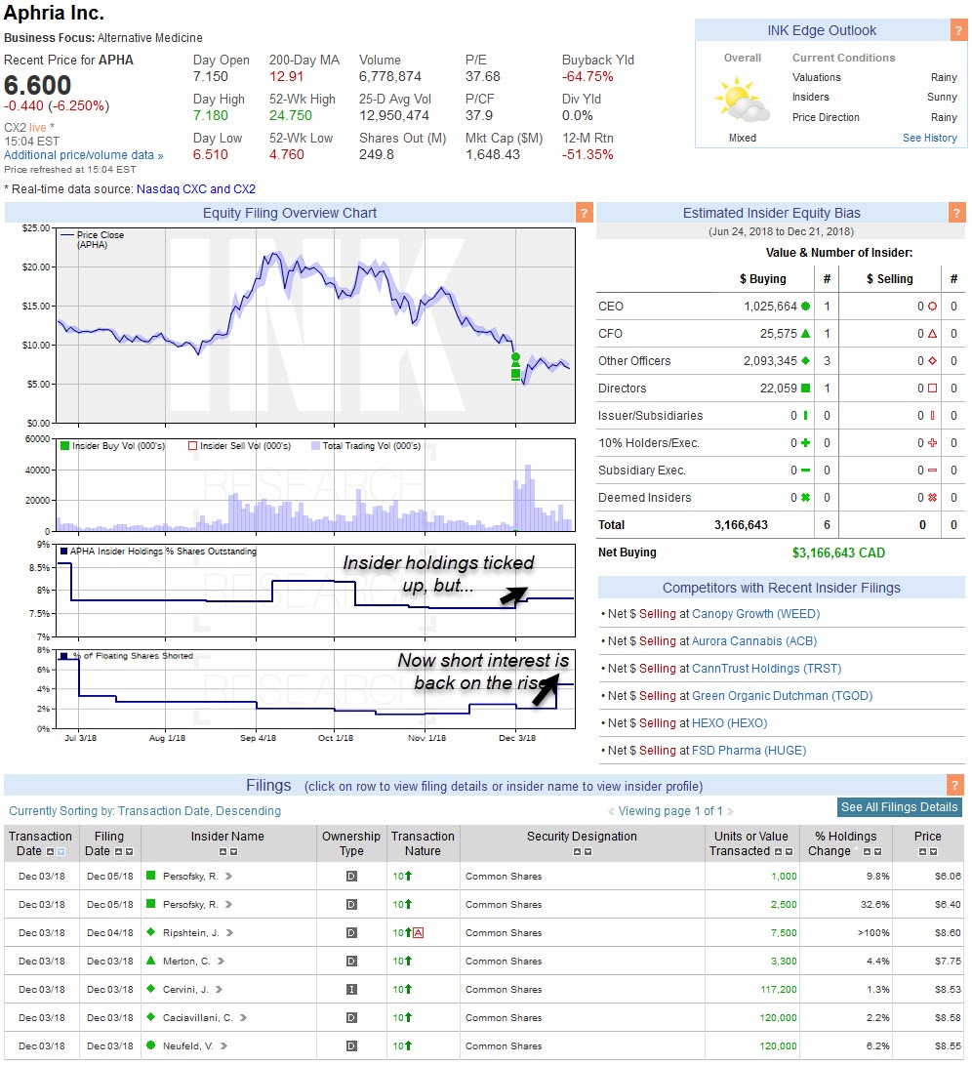This screenshot has height=1065, width=972.
Task: Click the acquisition arrow in Caciavillani row
Action: (408, 1017)
